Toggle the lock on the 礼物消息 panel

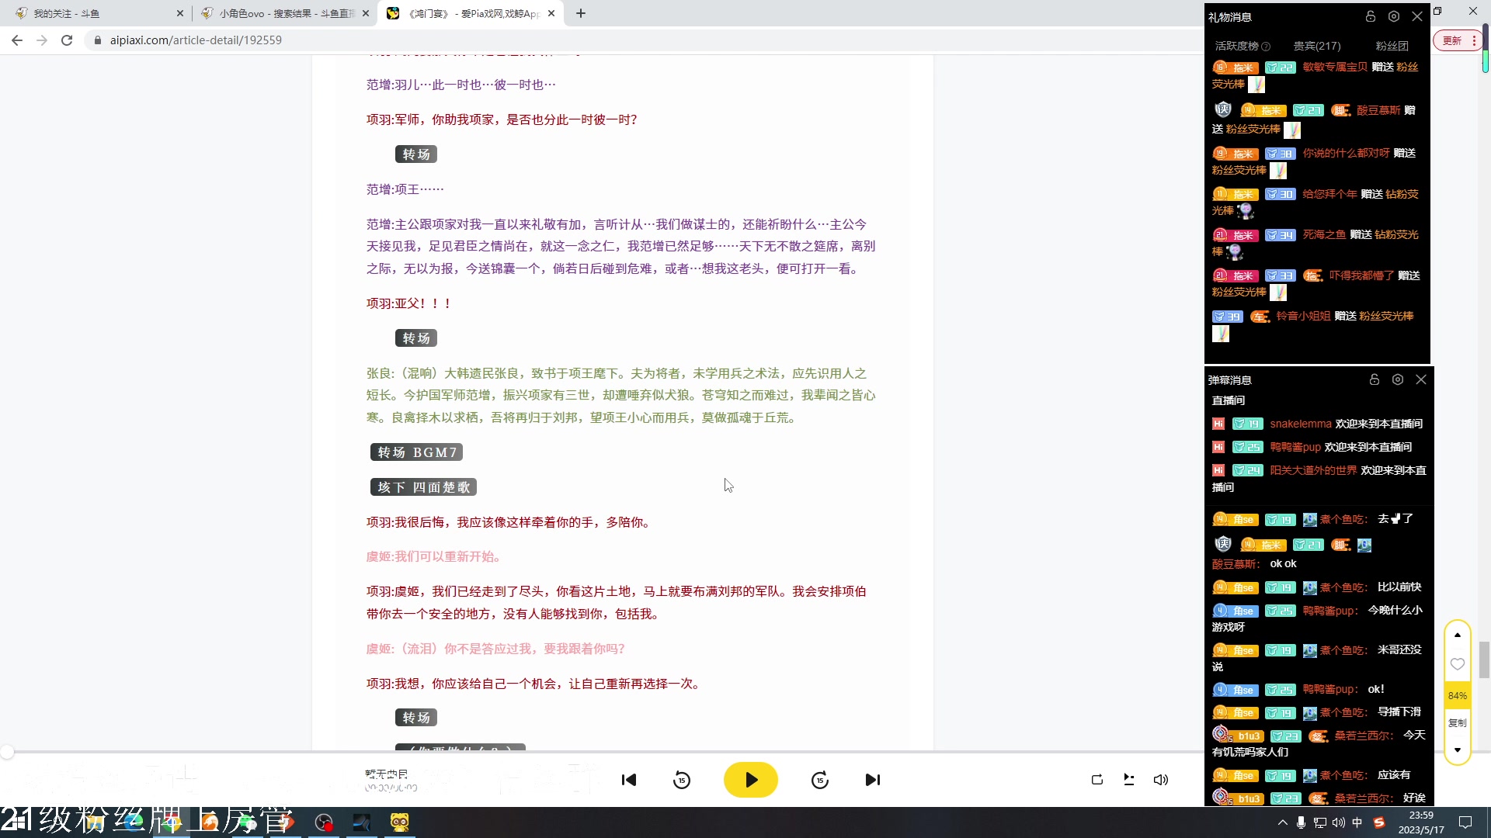tap(1370, 16)
